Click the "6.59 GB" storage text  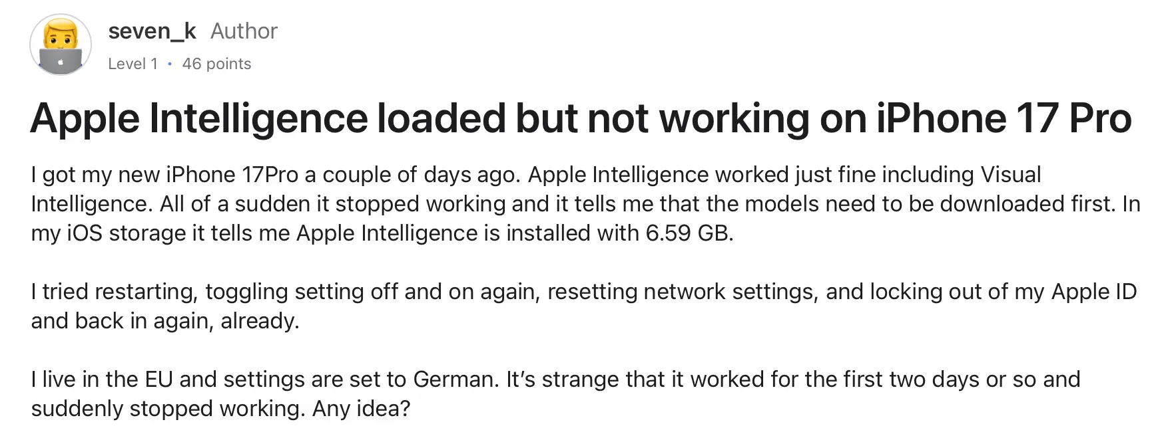click(689, 233)
